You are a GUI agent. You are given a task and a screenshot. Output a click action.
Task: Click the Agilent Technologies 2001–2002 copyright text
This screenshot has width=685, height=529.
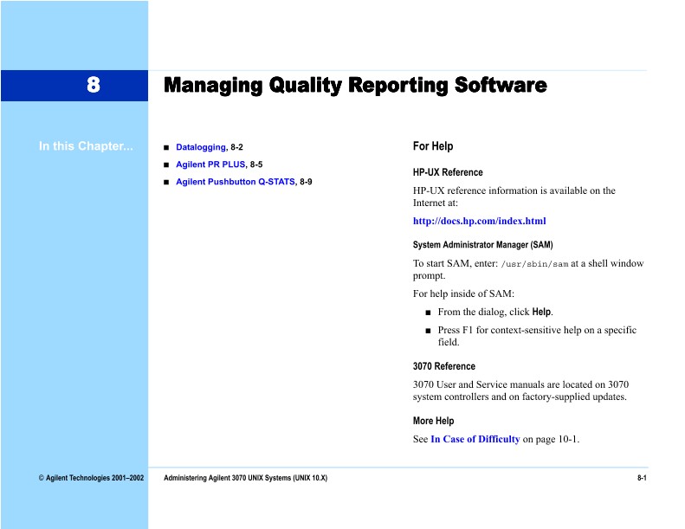[91, 478]
